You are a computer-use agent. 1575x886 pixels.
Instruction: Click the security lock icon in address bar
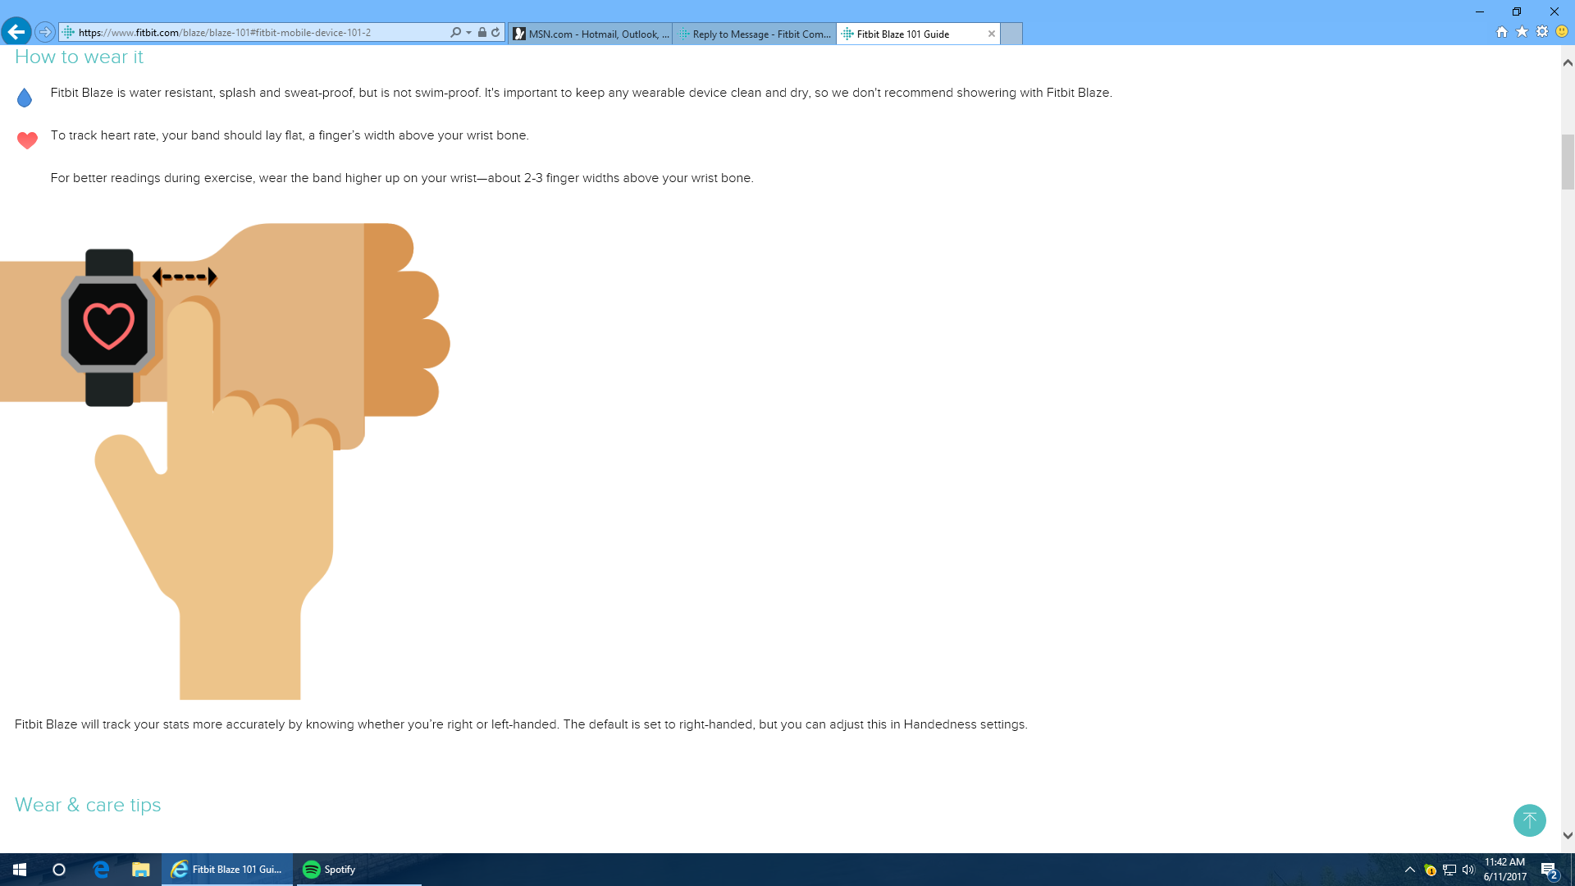(x=482, y=33)
